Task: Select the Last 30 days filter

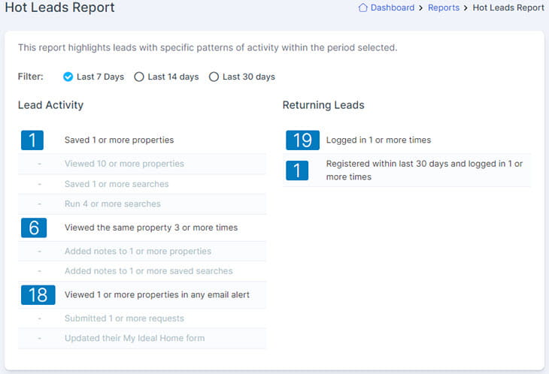Action: 241,77
